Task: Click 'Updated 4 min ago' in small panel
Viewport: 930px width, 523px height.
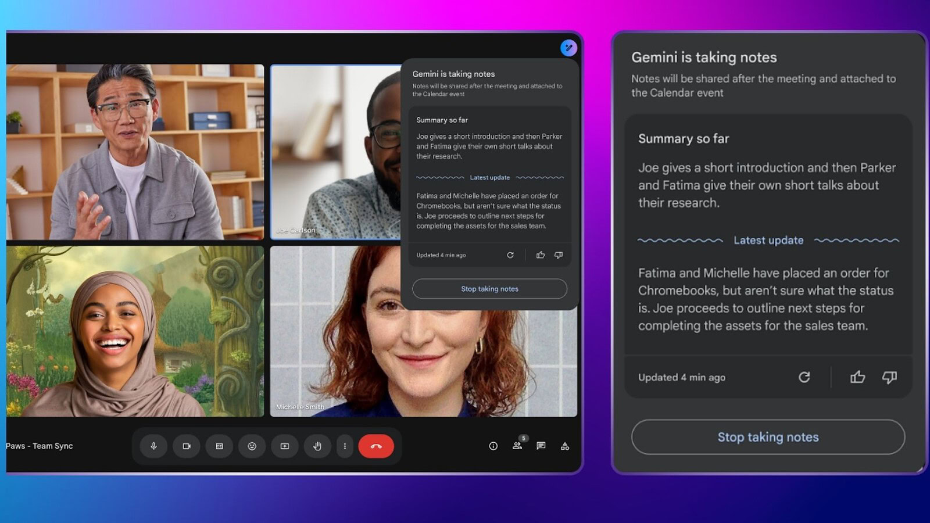Action: (441, 255)
